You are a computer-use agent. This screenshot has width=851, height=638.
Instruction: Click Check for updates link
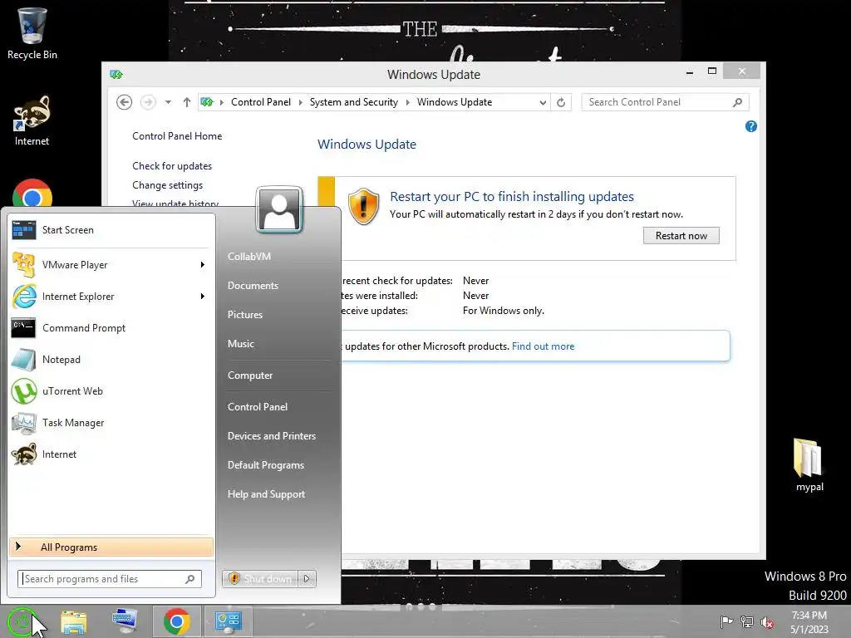(x=172, y=166)
